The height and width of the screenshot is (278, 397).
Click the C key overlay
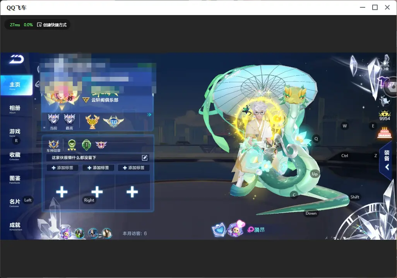pos(294,195)
